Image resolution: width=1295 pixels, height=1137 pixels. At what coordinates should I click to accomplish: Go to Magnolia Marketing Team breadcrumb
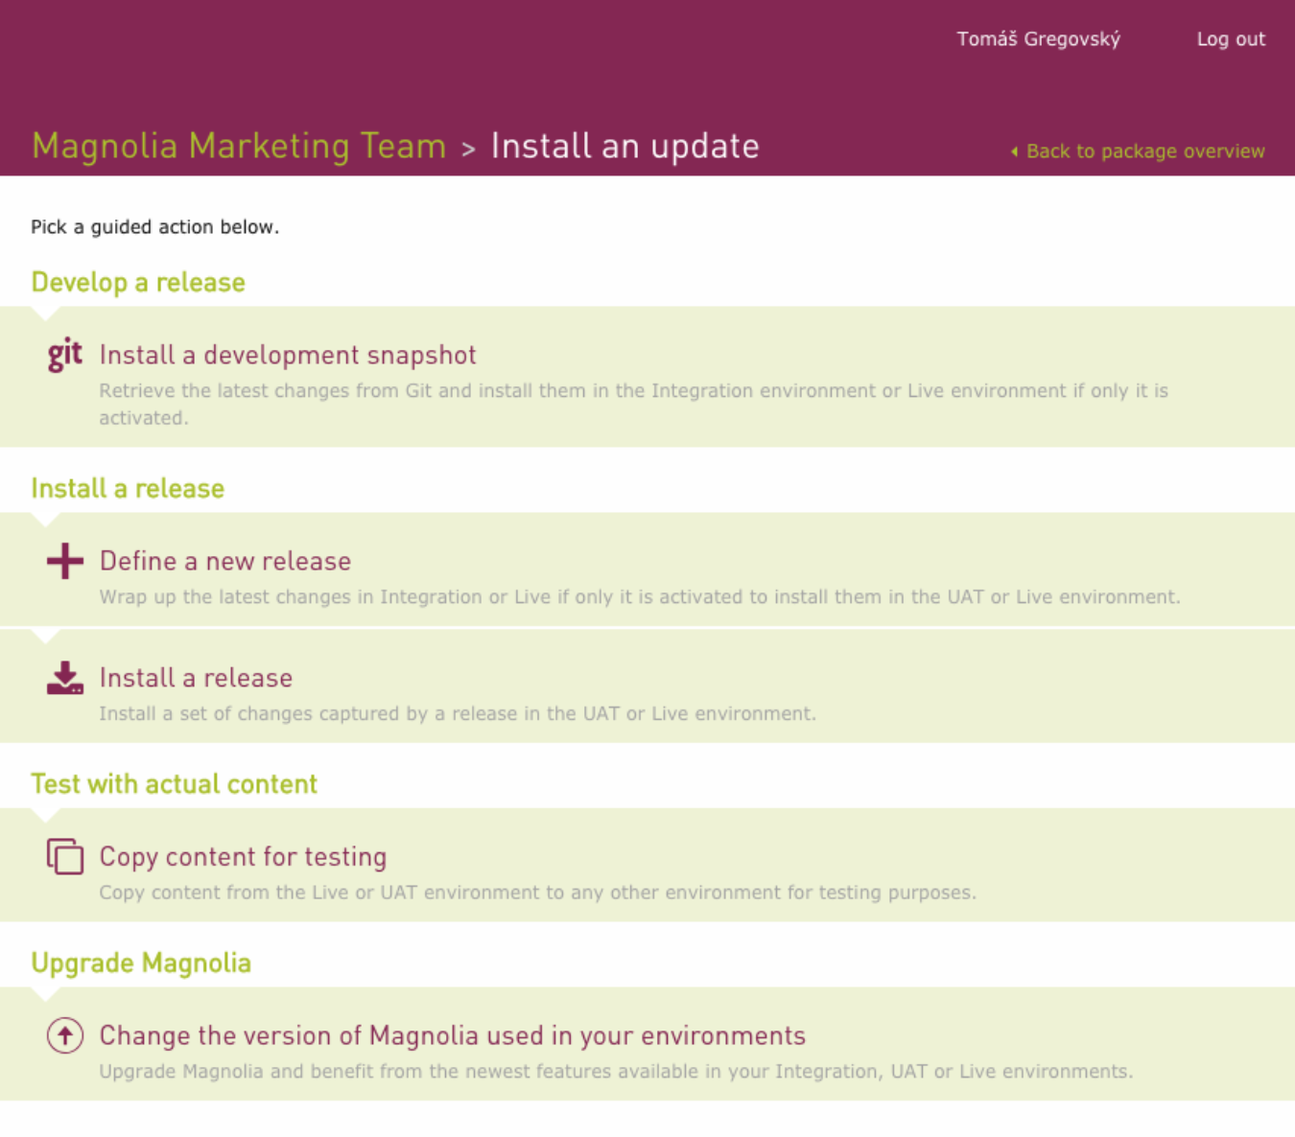coord(239,147)
